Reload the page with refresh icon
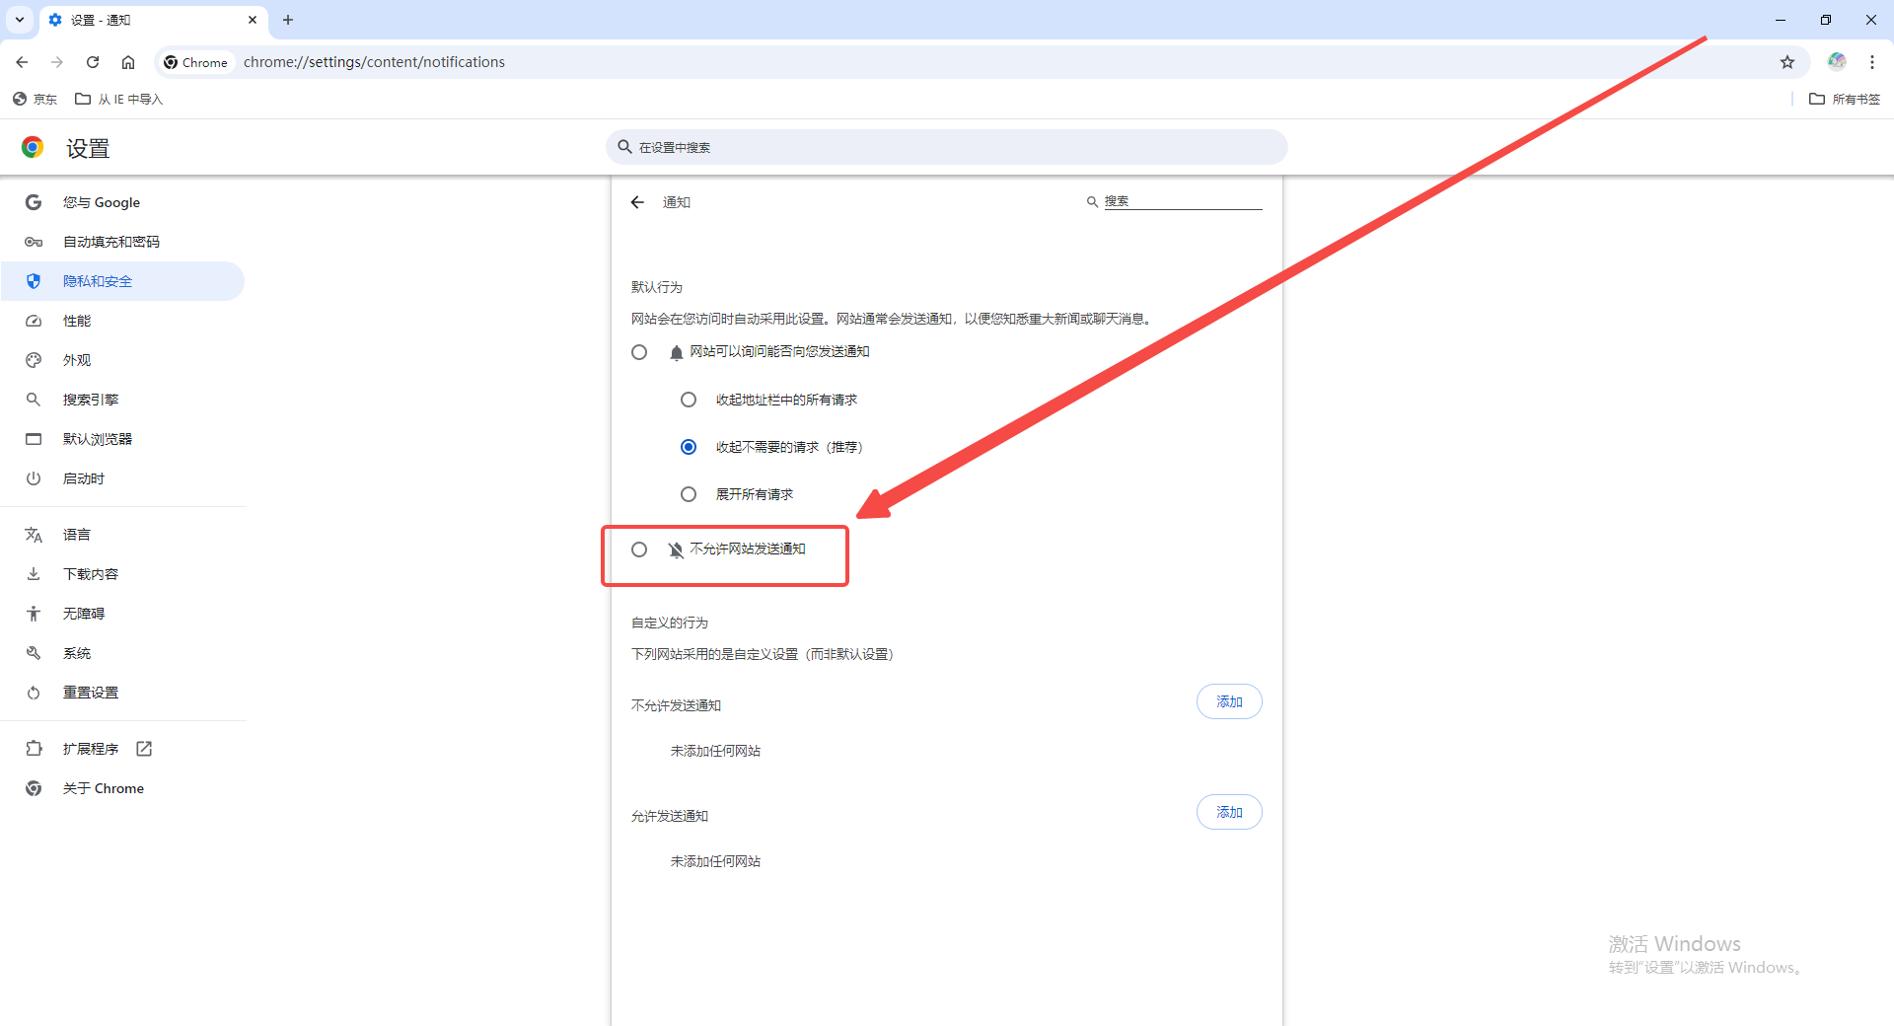 tap(93, 62)
